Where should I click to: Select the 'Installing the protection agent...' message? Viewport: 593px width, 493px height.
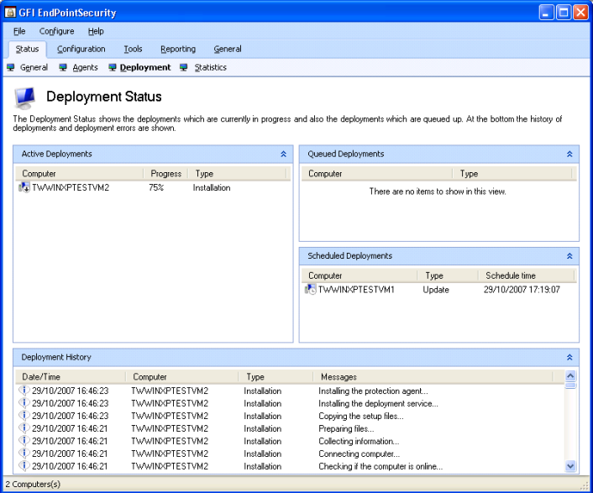point(373,391)
